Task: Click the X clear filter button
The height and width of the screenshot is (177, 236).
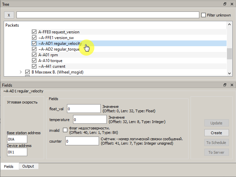Action: coord(9,15)
